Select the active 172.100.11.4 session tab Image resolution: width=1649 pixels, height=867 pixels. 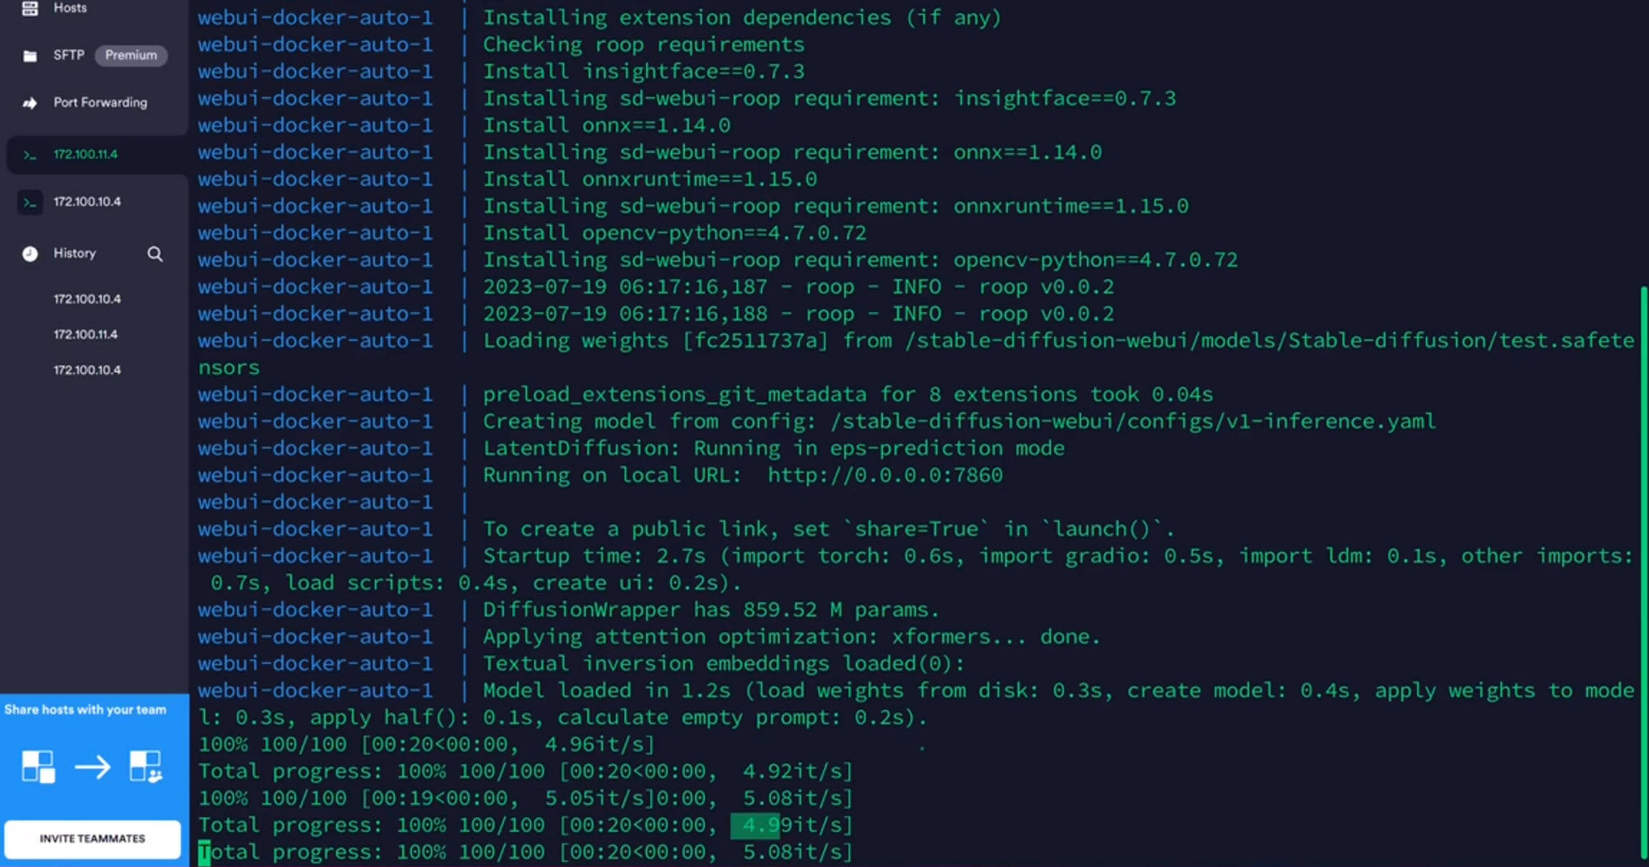pos(85,154)
